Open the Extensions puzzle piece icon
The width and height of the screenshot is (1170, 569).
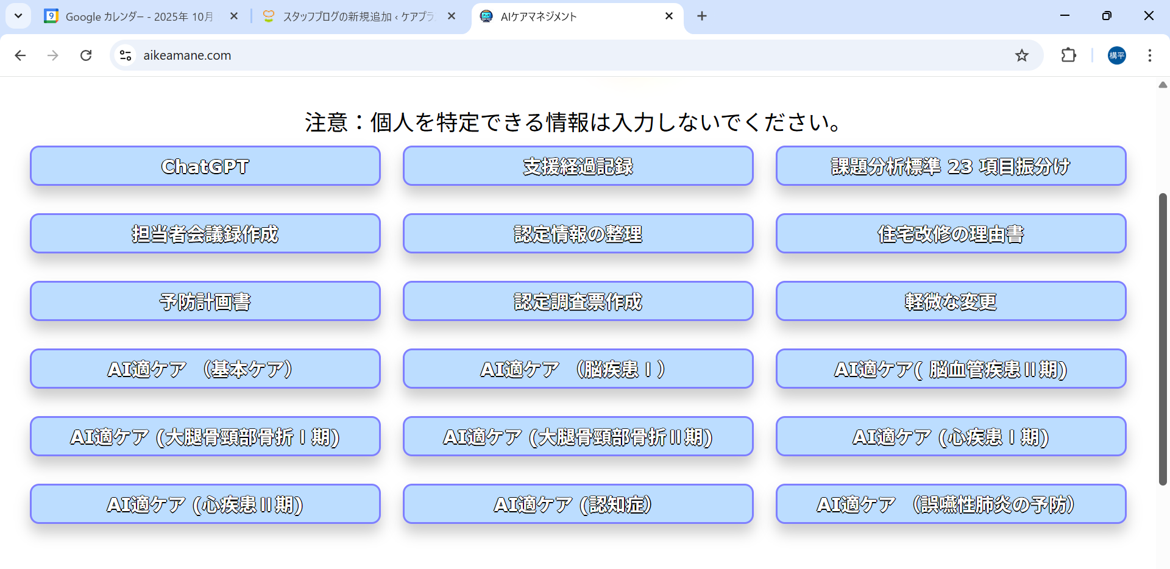(1068, 55)
